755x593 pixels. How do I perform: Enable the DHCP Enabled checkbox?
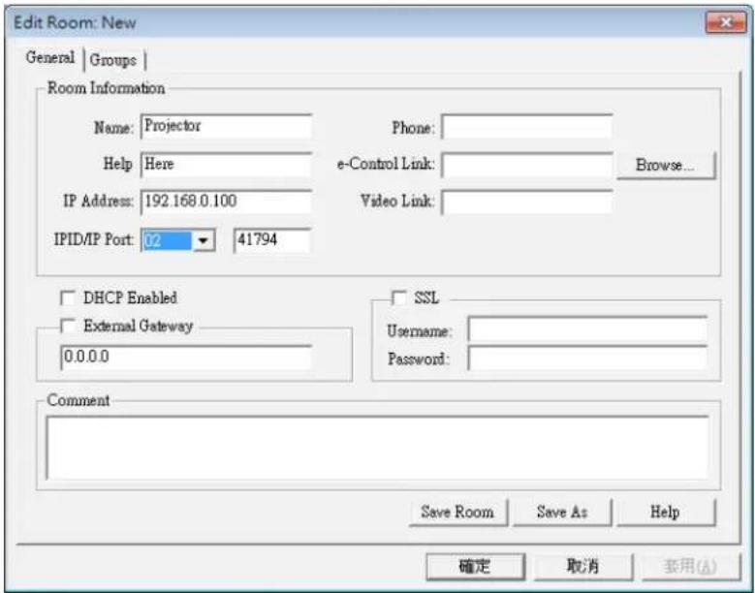[x=68, y=297]
